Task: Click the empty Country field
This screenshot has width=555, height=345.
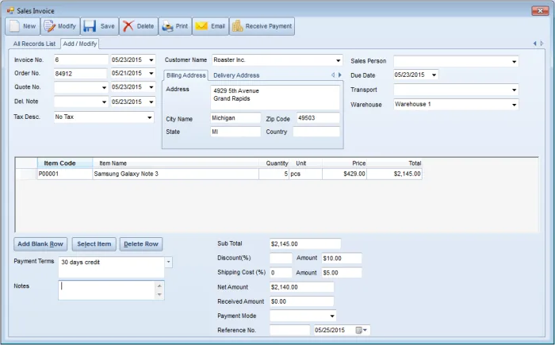Action: pyautogui.click(x=316, y=132)
